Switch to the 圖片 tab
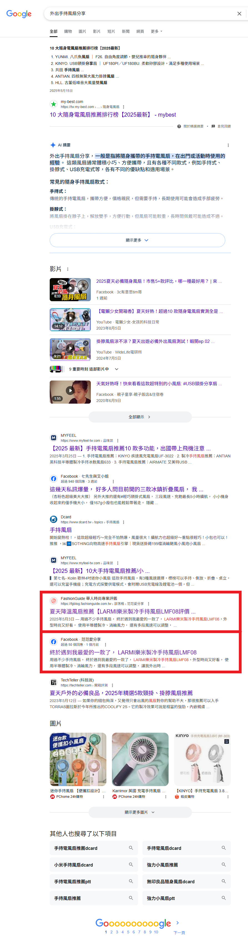Viewport: 248px width, 942px height. point(82,31)
